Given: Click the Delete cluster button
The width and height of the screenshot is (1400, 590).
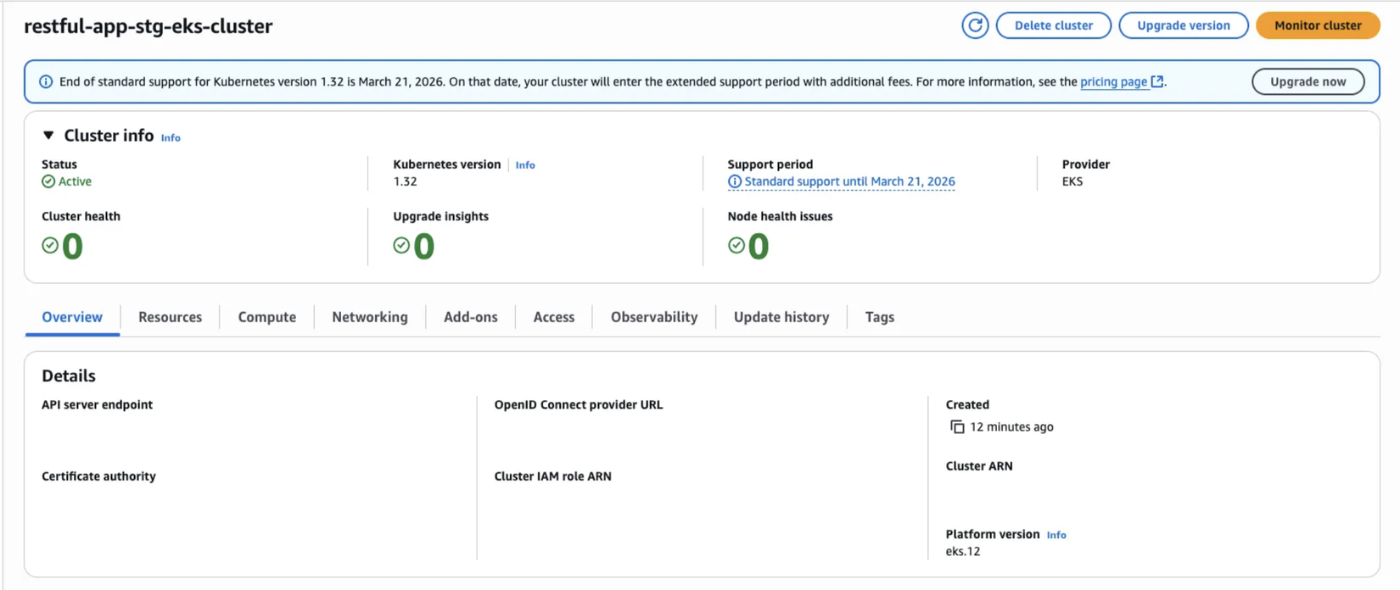Looking at the screenshot, I should 1053,25.
